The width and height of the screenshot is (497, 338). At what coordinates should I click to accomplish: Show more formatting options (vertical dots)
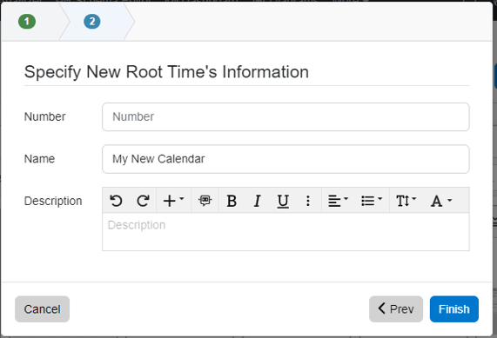[x=308, y=201]
